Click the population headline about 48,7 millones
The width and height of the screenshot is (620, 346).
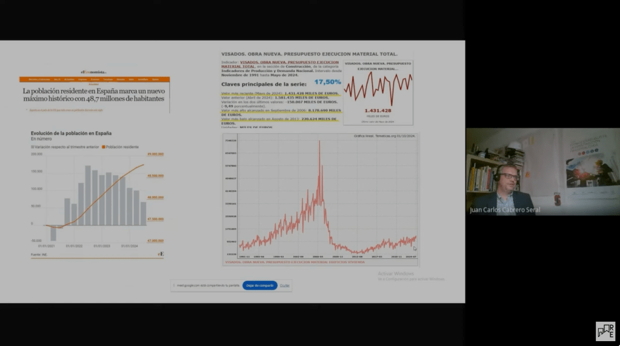pos(94,94)
